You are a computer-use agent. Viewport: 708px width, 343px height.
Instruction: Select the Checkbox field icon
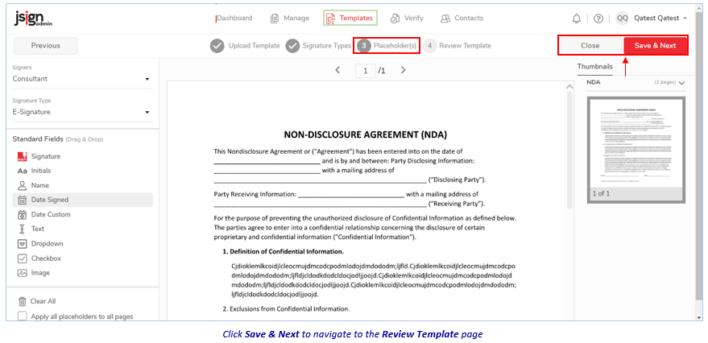(22, 258)
